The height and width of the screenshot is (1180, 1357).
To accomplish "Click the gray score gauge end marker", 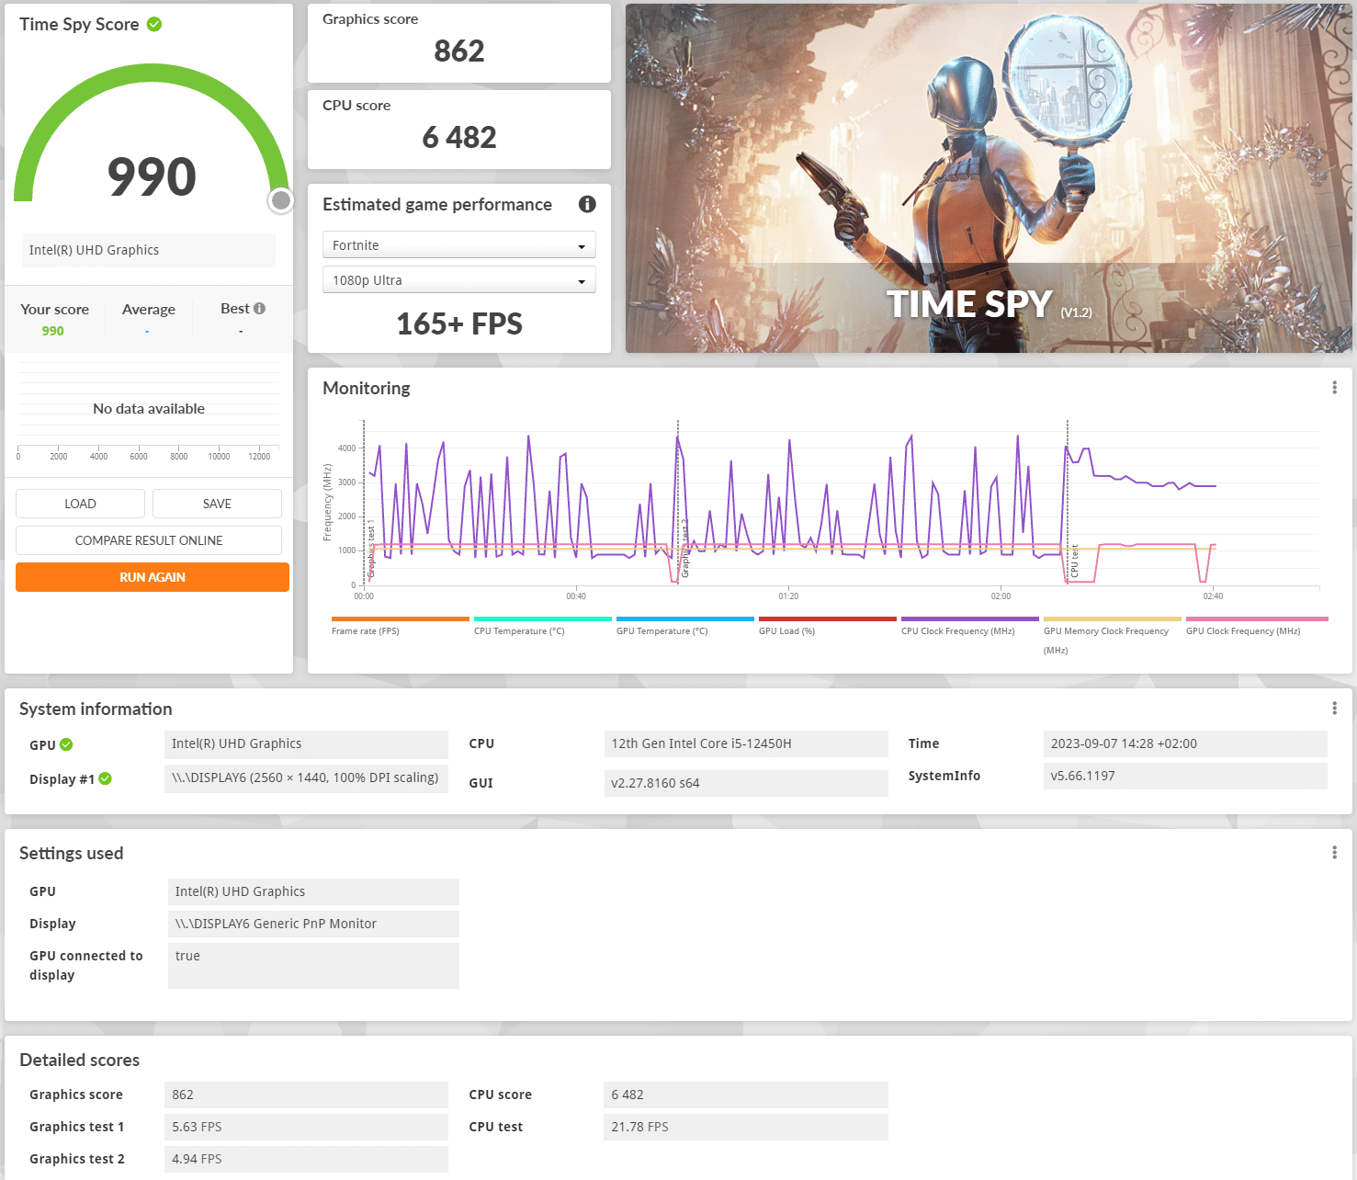I will pos(281,200).
